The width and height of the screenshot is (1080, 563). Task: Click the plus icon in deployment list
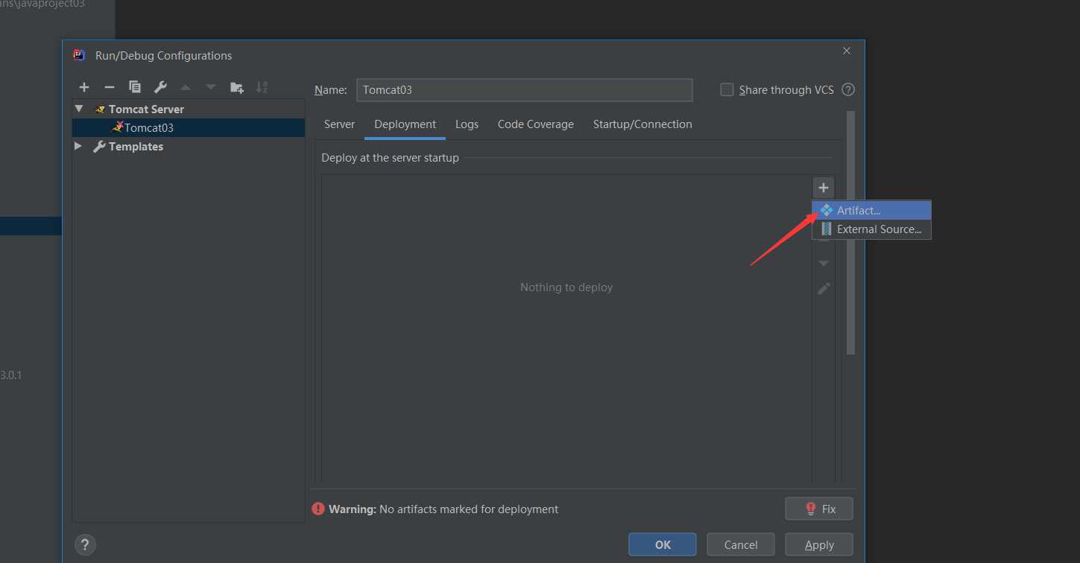tap(824, 188)
